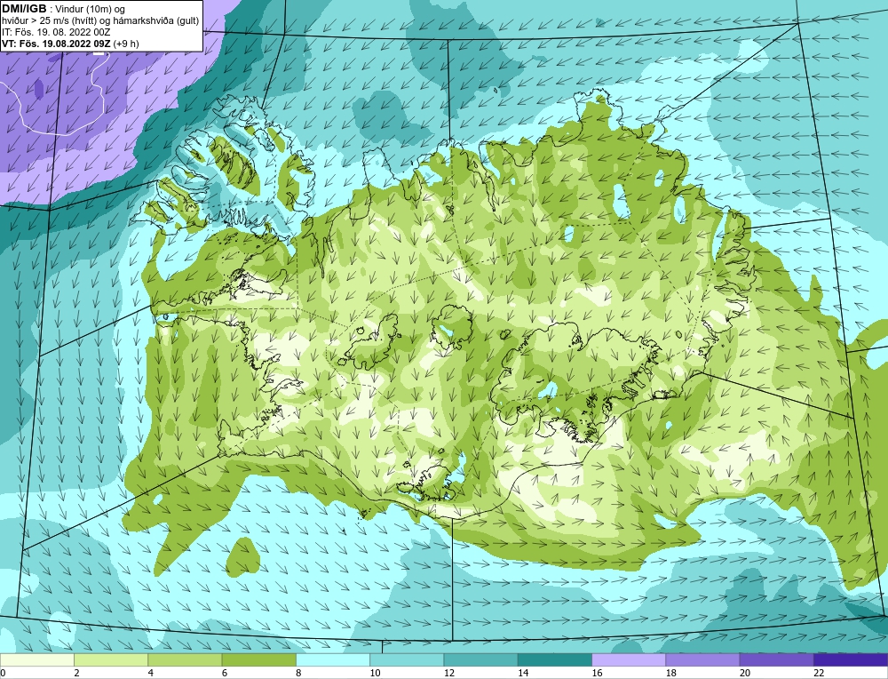The height and width of the screenshot is (679, 888).
Task: Click the legend scale label '2'
Action: [x=76, y=673]
